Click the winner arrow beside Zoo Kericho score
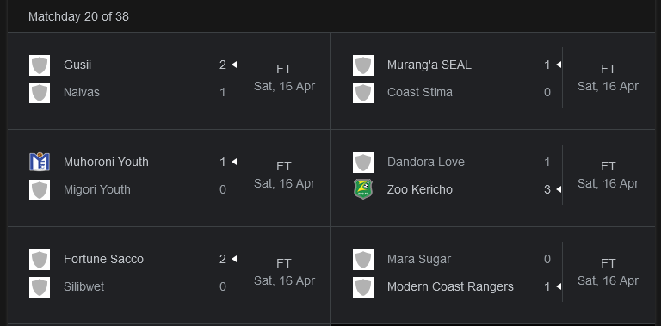The height and width of the screenshot is (326, 661). pos(559,189)
